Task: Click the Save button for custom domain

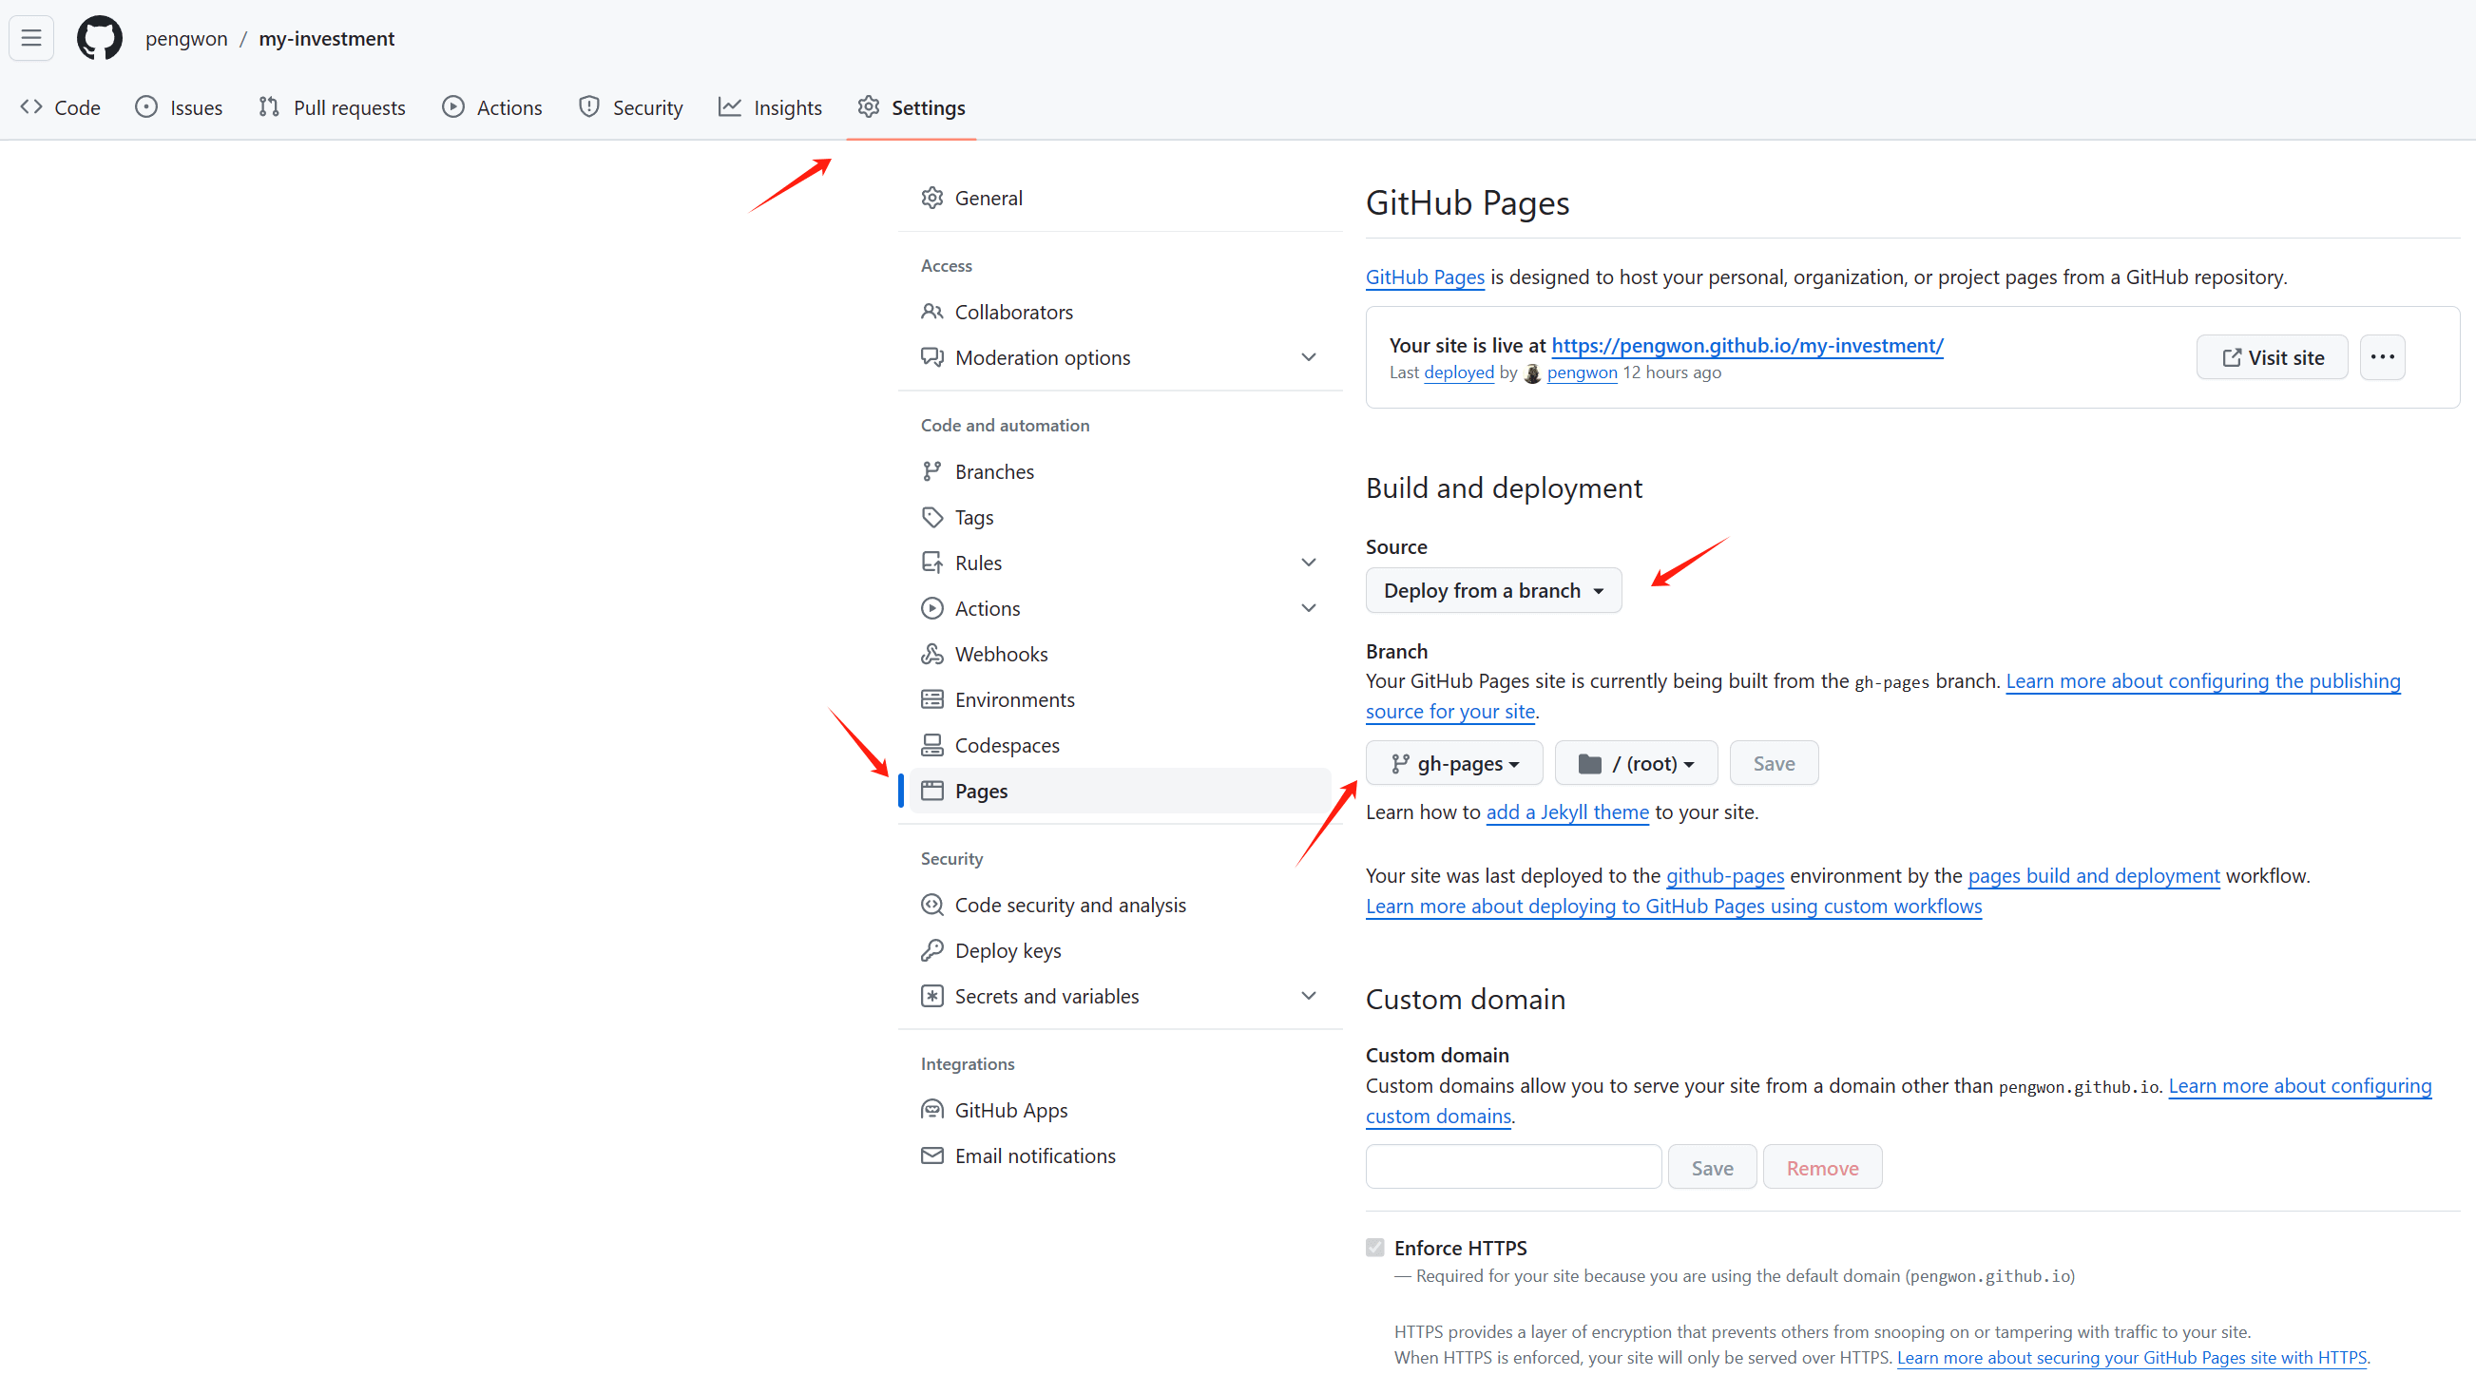Action: (x=1711, y=1168)
